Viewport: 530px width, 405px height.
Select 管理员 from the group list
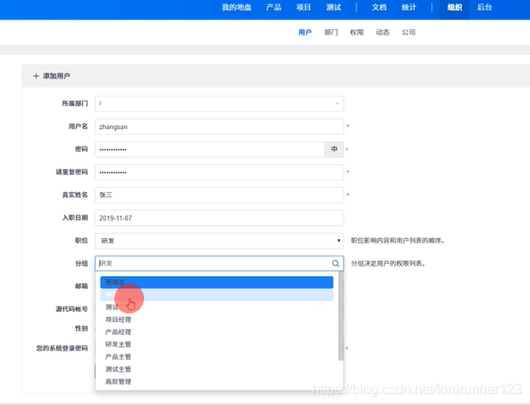[x=216, y=282]
